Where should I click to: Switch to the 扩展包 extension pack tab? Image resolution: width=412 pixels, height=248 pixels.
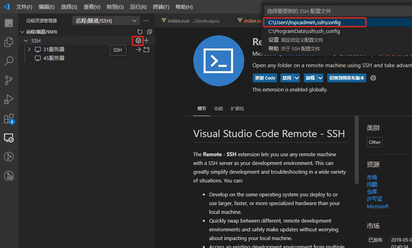point(237,108)
